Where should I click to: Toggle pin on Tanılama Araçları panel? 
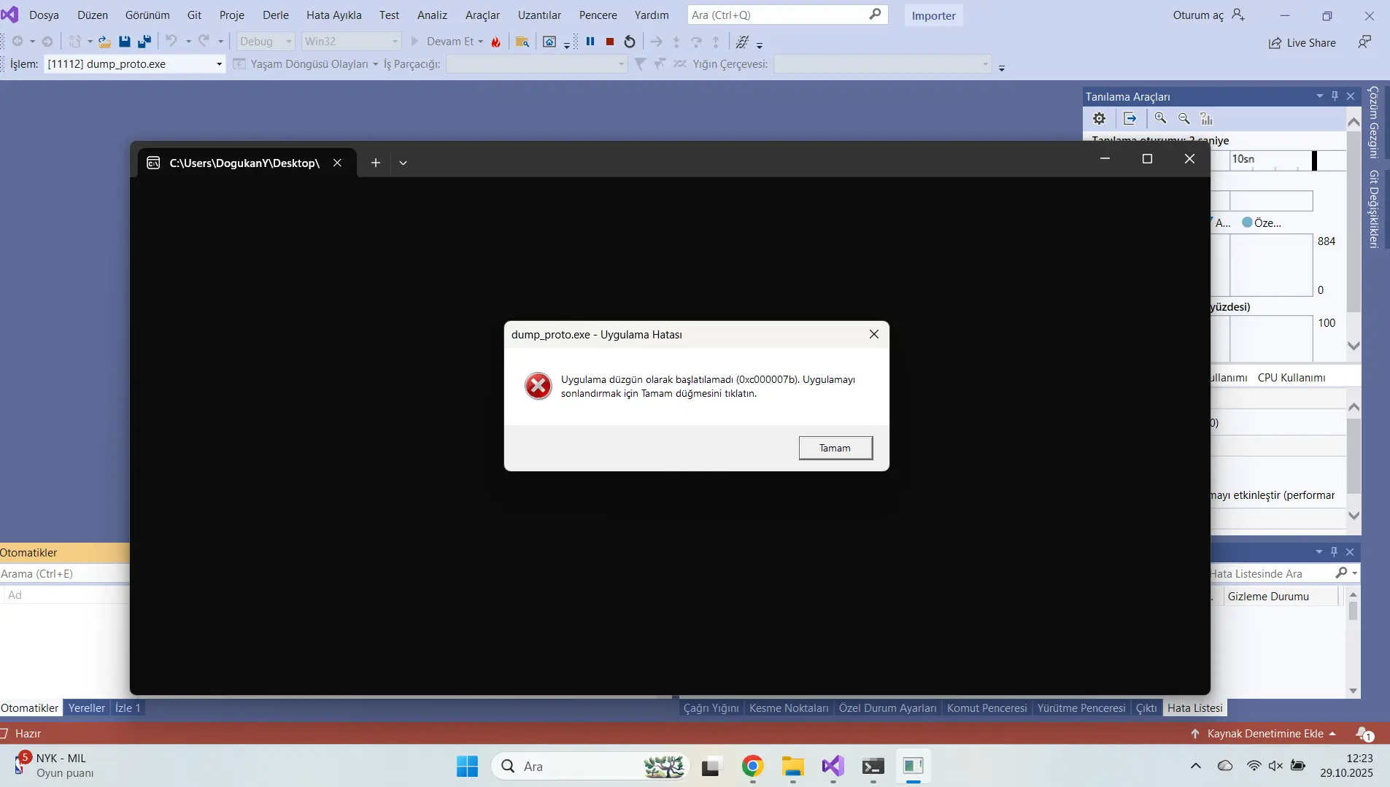[1335, 96]
